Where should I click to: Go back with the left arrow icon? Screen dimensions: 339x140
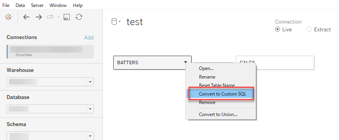coord(26,17)
